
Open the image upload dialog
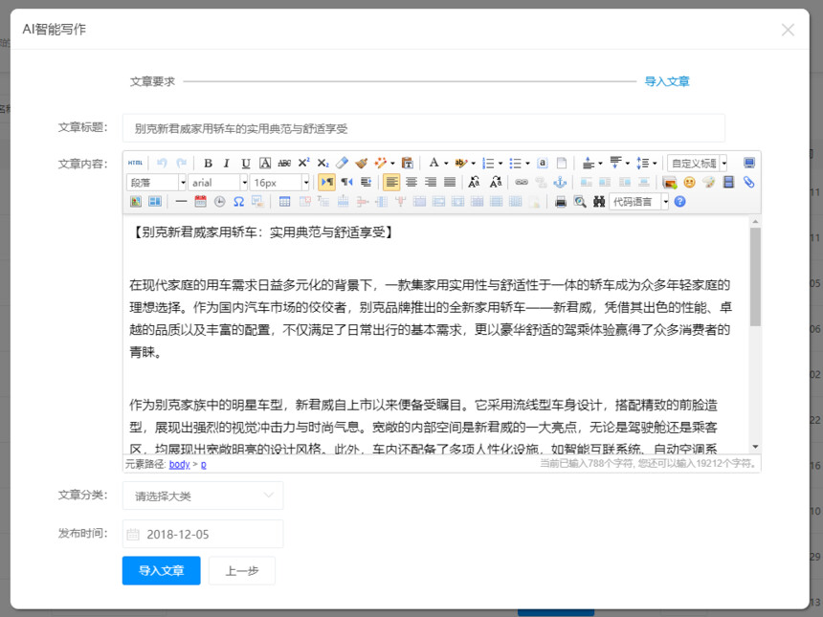click(x=670, y=182)
